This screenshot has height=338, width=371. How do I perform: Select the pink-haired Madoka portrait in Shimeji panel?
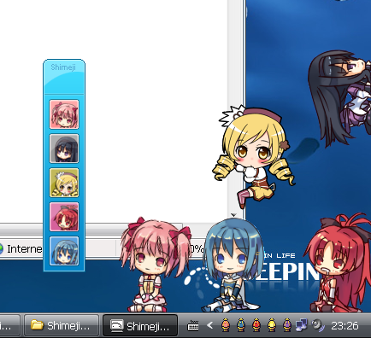point(64,114)
